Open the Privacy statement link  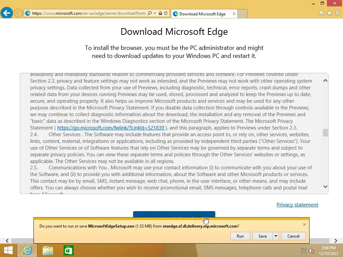(x=297, y=205)
